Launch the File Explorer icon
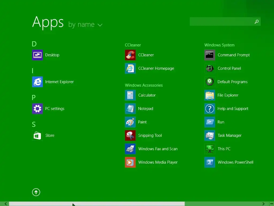Viewport: 274px width, 206px height. [x=210, y=95]
